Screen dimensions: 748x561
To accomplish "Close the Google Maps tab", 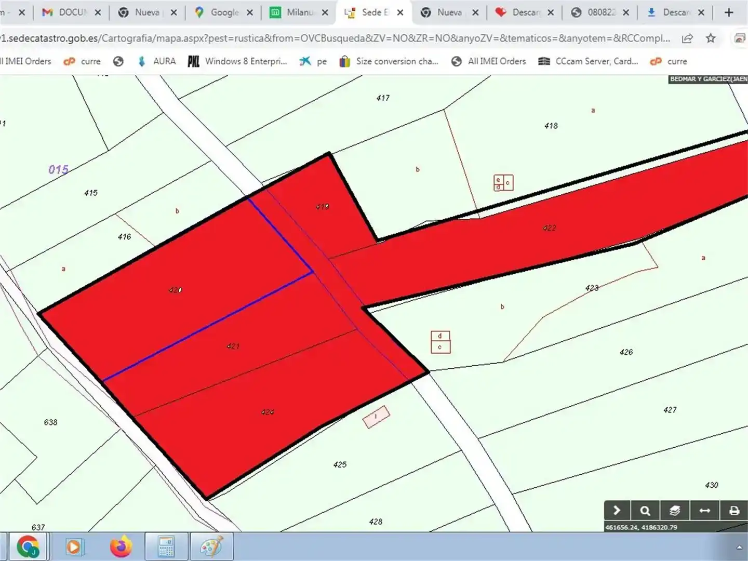I will pyautogui.click(x=250, y=12).
